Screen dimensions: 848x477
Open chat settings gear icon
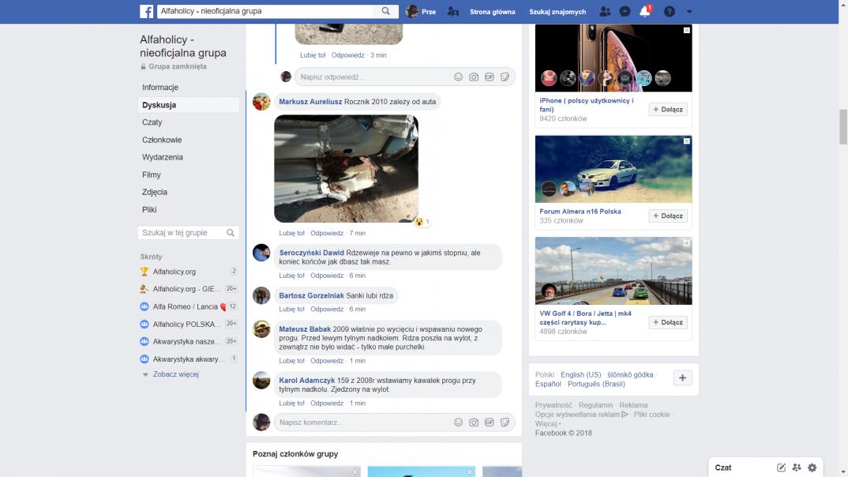click(x=812, y=468)
